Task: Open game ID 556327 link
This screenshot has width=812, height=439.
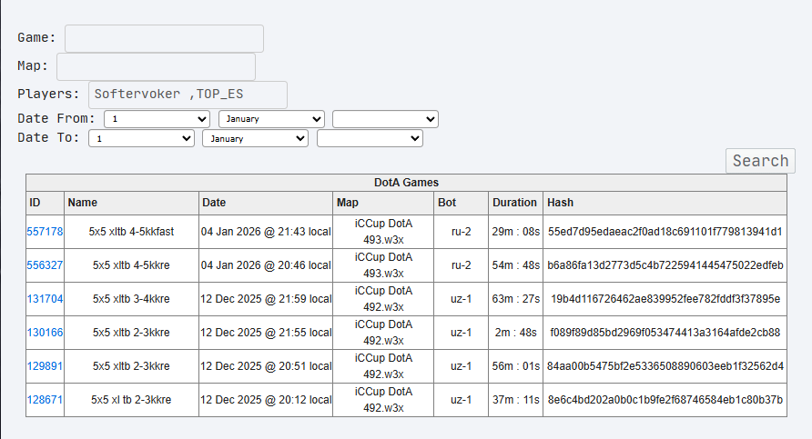Action: [x=45, y=265]
